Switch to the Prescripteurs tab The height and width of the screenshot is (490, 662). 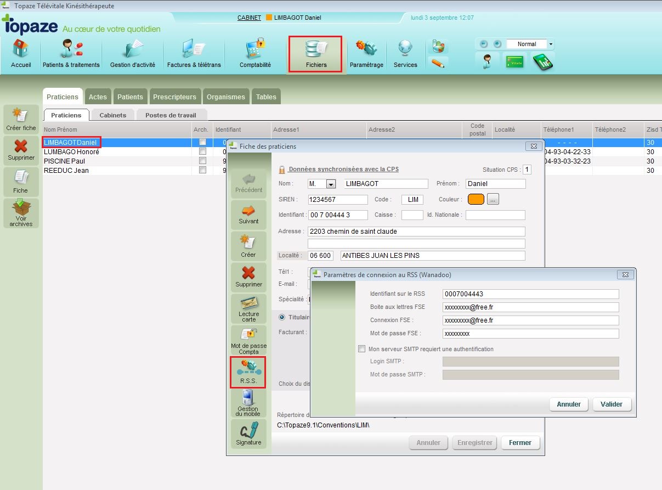coord(174,97)
